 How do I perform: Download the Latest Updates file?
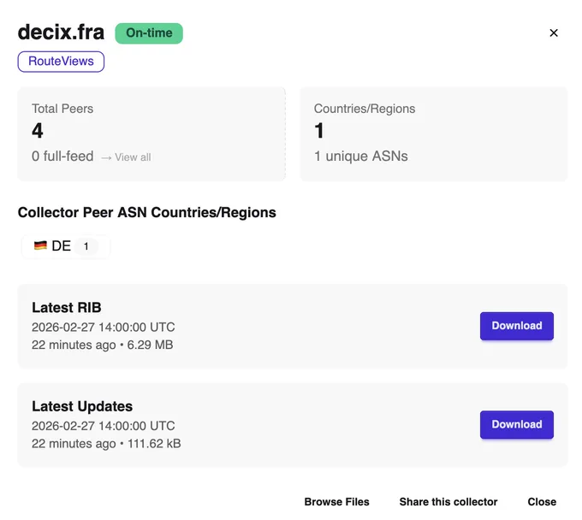pyautogui.click(x=517, y=425)
